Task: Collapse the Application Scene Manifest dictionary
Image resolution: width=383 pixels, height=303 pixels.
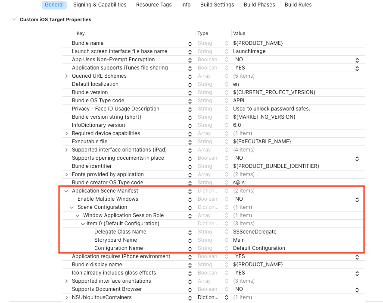Action: point(66,191)
